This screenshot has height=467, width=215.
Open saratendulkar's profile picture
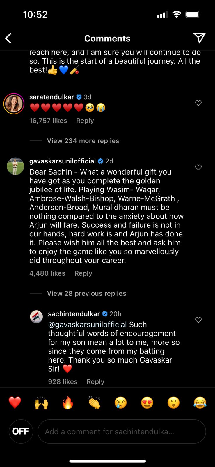tap(14, 103)
